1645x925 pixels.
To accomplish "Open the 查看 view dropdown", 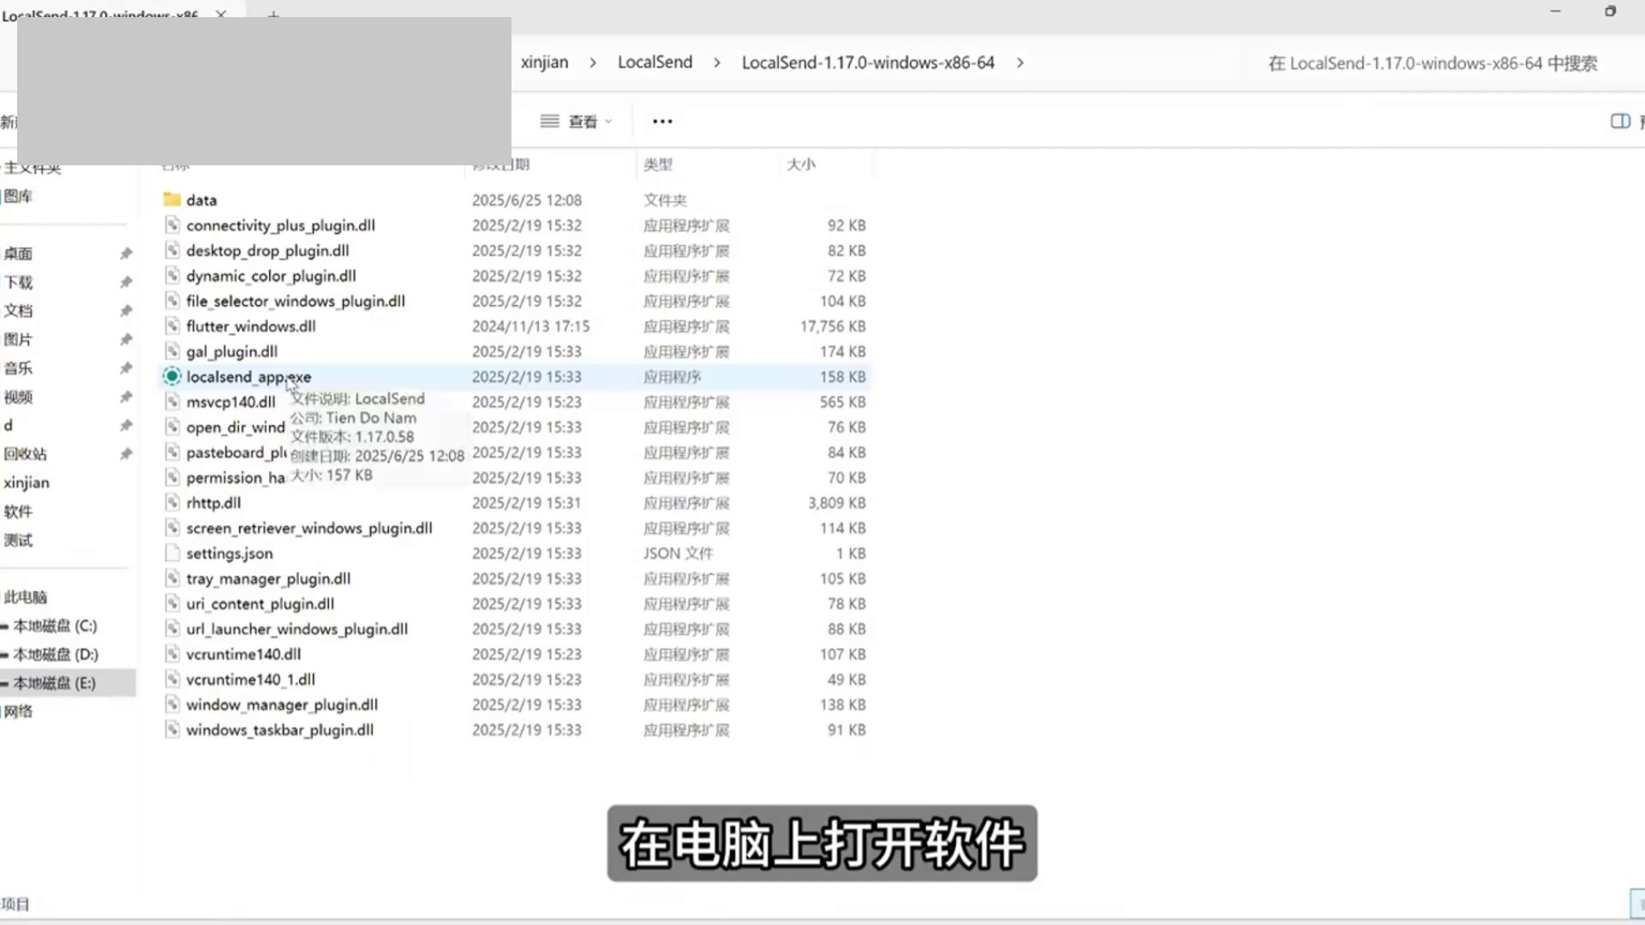I will click(x=576, y=122).
